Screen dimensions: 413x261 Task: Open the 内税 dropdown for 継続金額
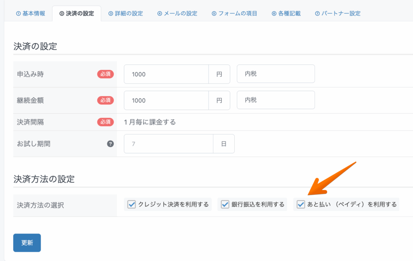[x=275, y=100]
